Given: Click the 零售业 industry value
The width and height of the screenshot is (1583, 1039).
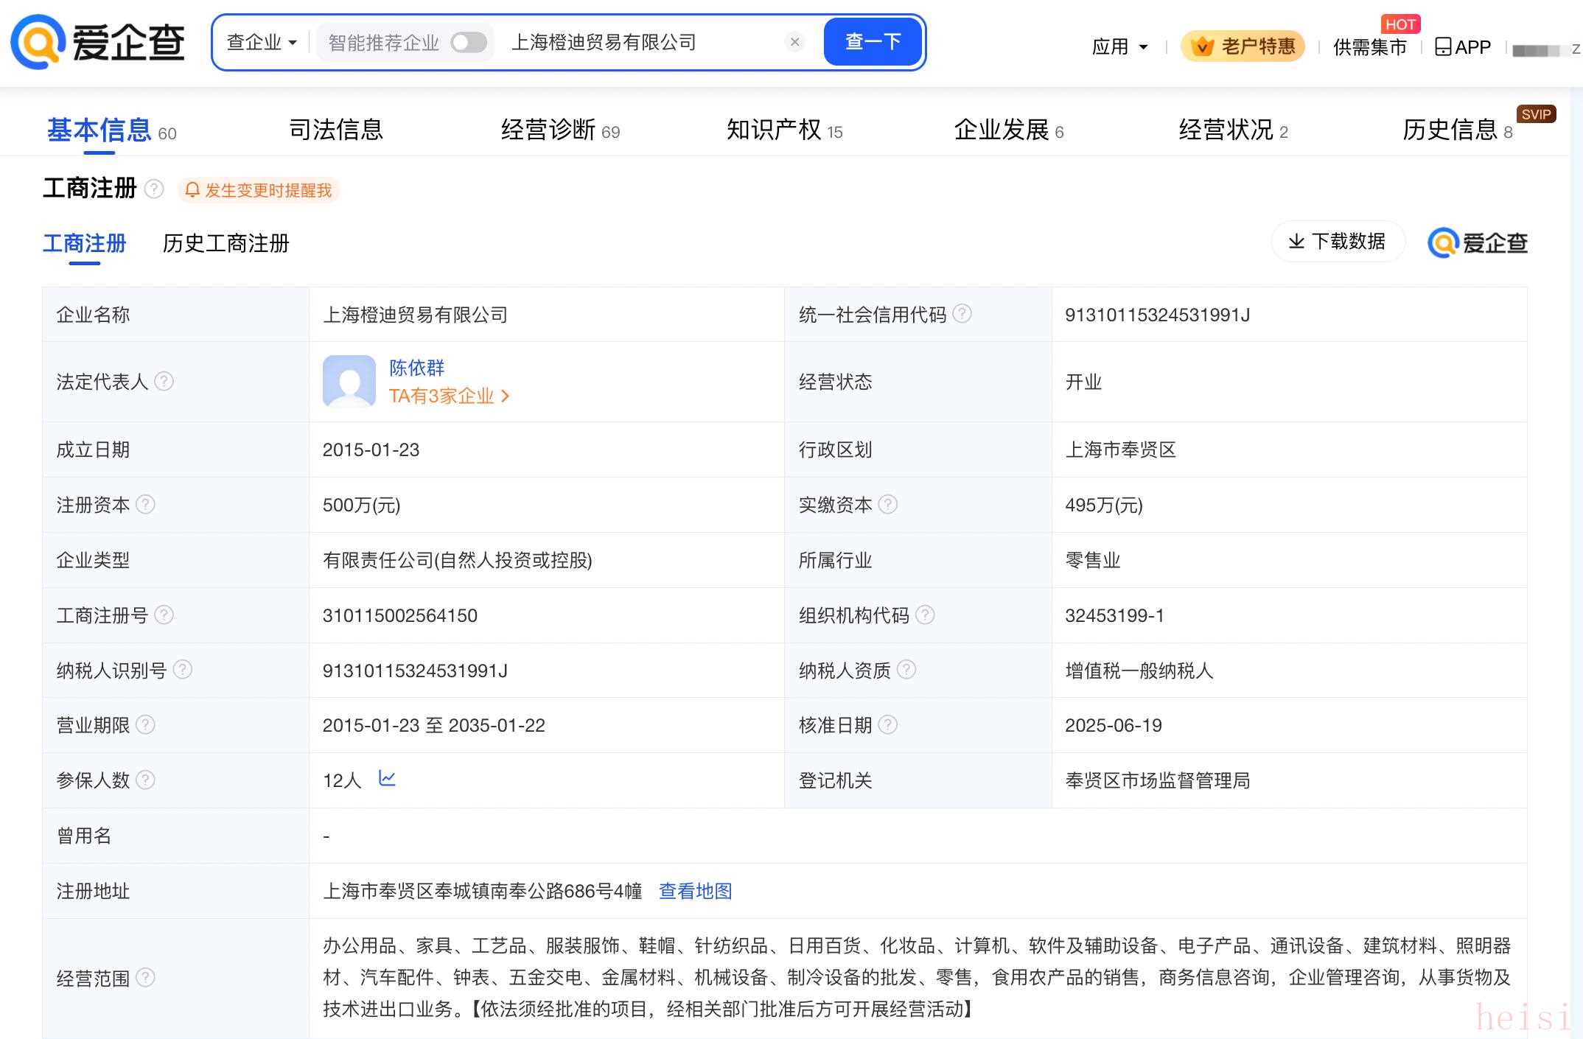Looking at the screenshot, I should tap(1092, 560).
